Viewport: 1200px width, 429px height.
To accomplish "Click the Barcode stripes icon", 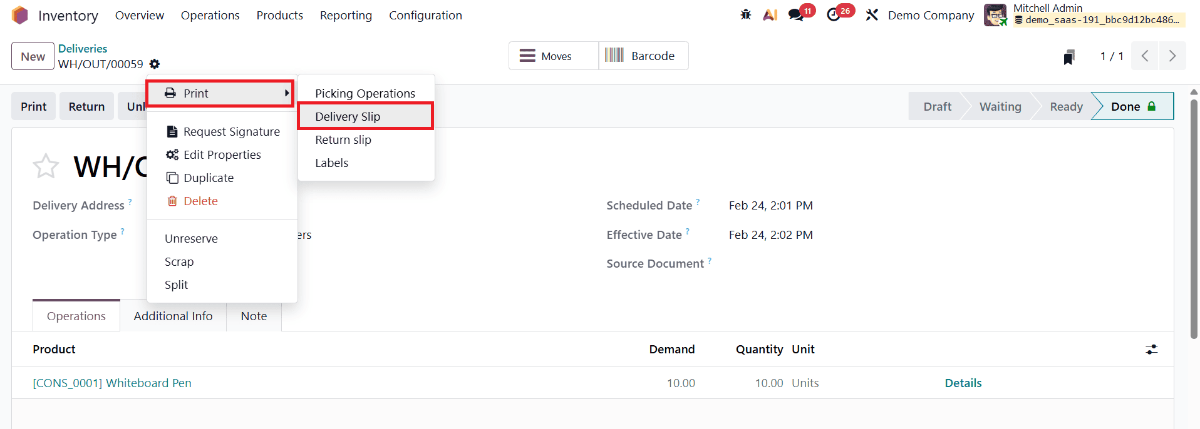I will (x=614, y=55).
